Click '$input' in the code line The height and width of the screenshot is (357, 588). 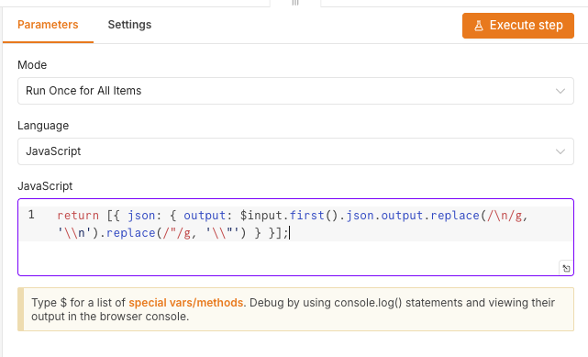click(x=261, y=216)
